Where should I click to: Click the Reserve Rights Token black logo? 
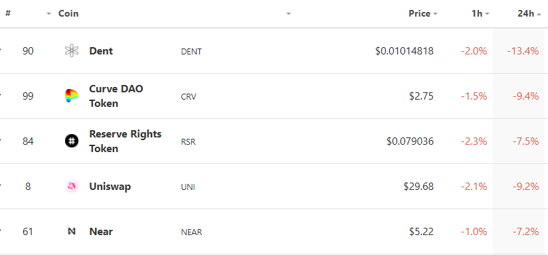(72, 141)
